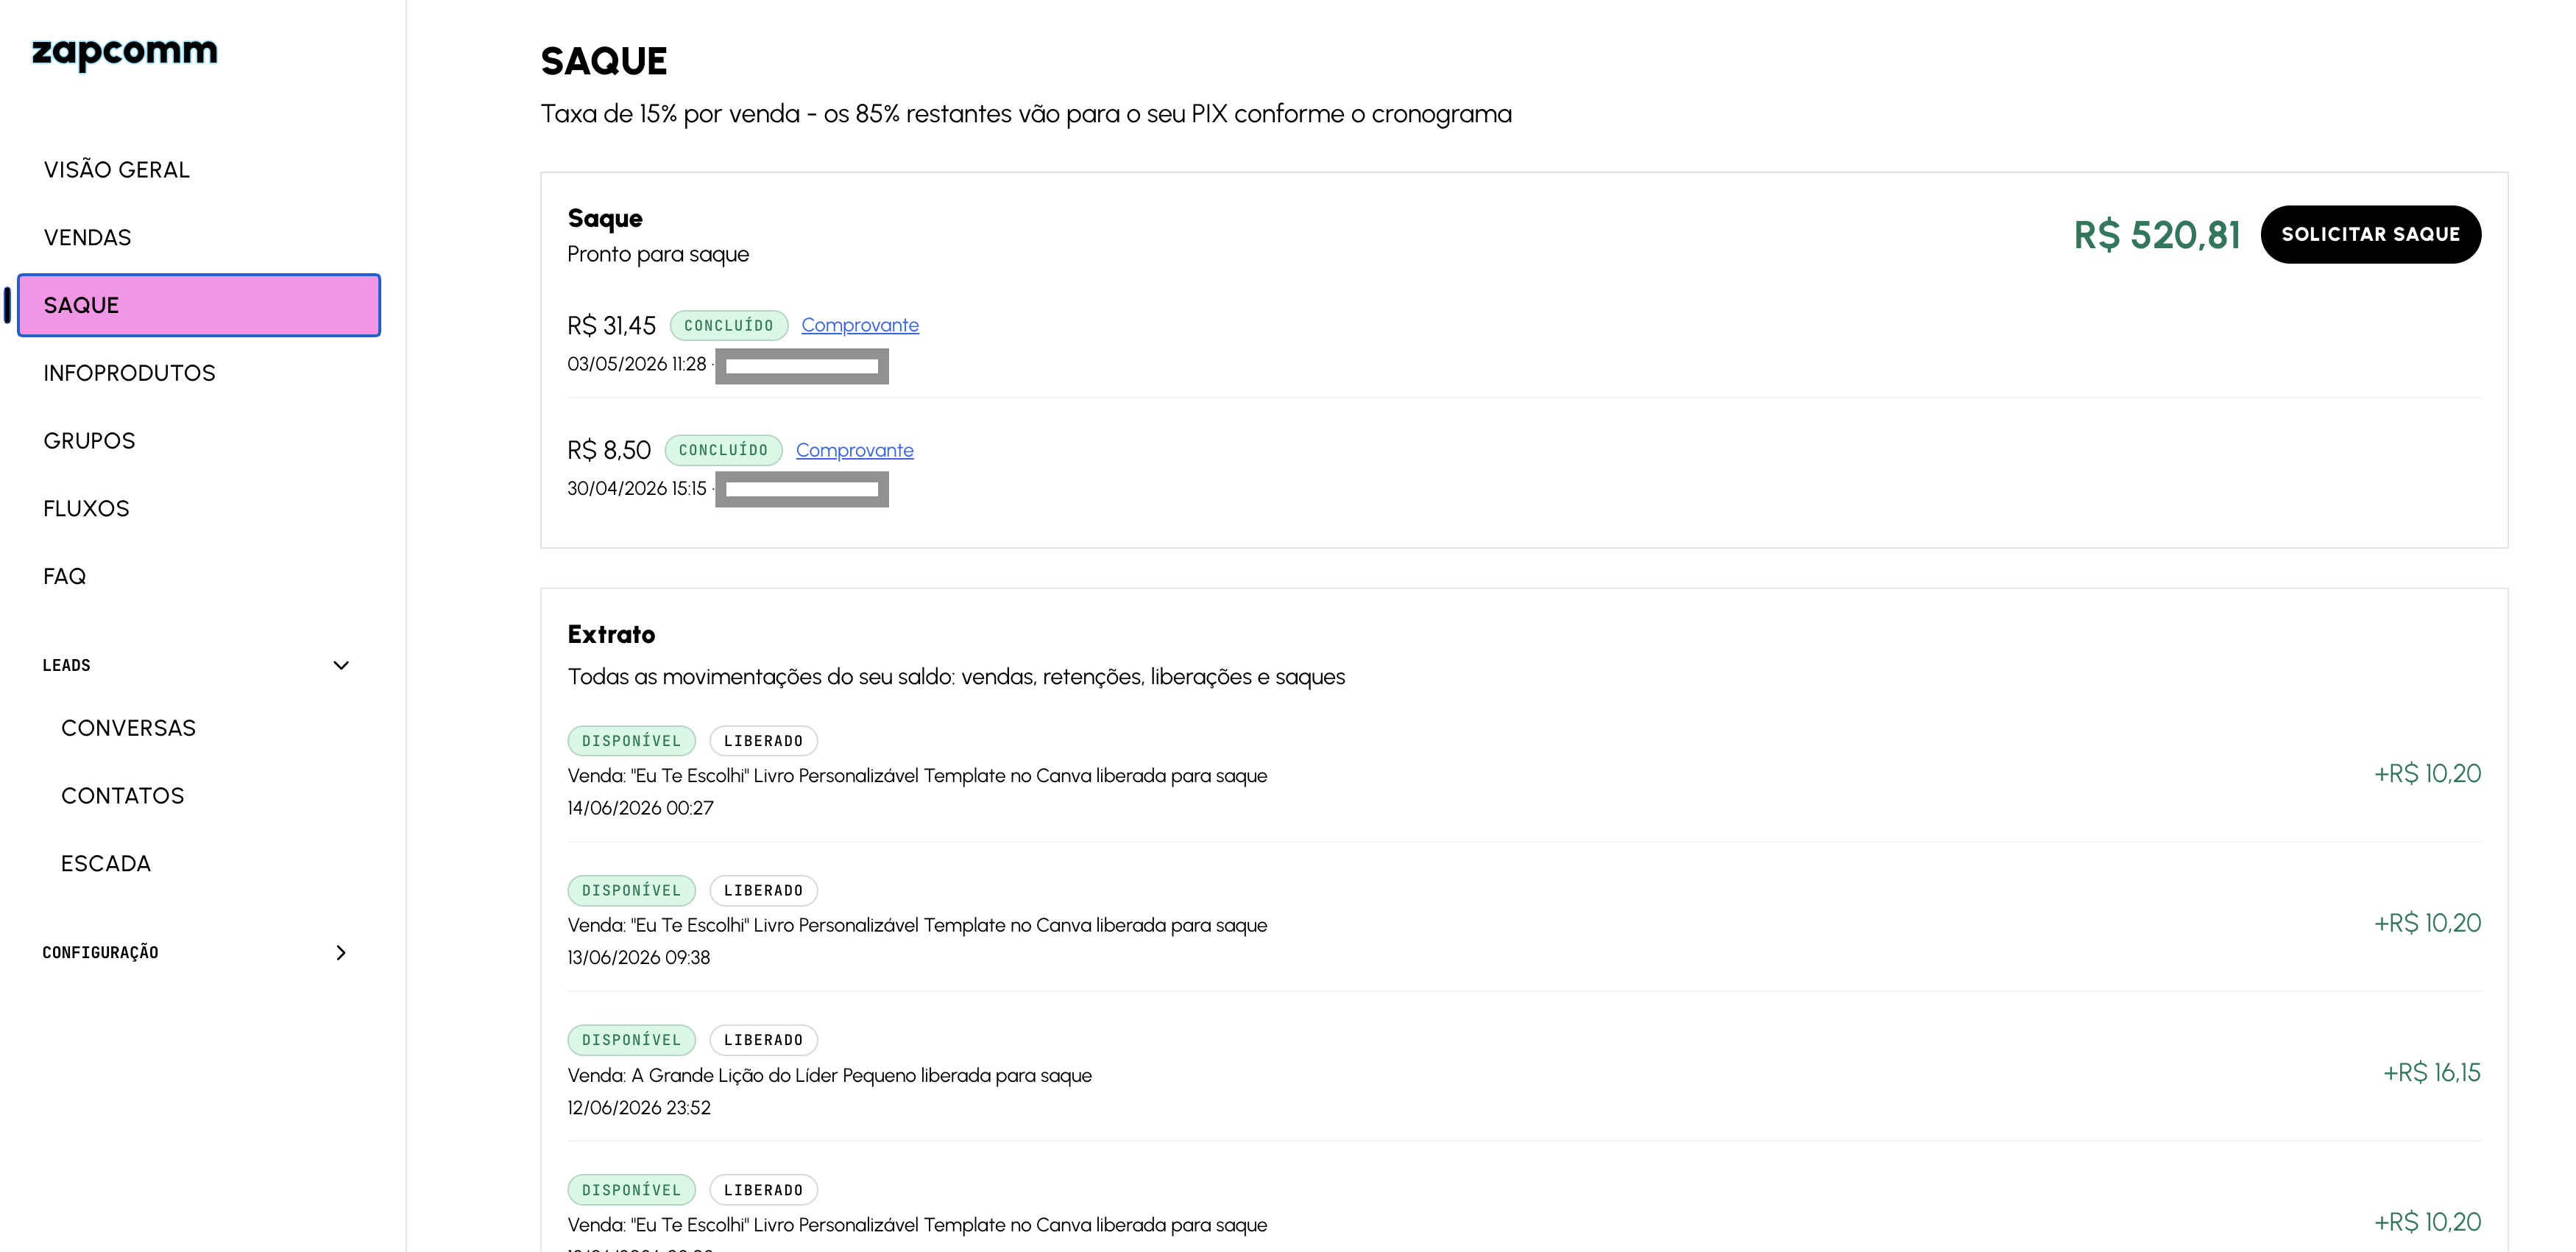Click the R$ 520,81 available balance
This screenshot has height=1252, width=2576.
2157,235
